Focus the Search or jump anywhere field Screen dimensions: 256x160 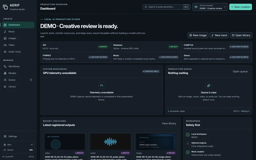166,7
